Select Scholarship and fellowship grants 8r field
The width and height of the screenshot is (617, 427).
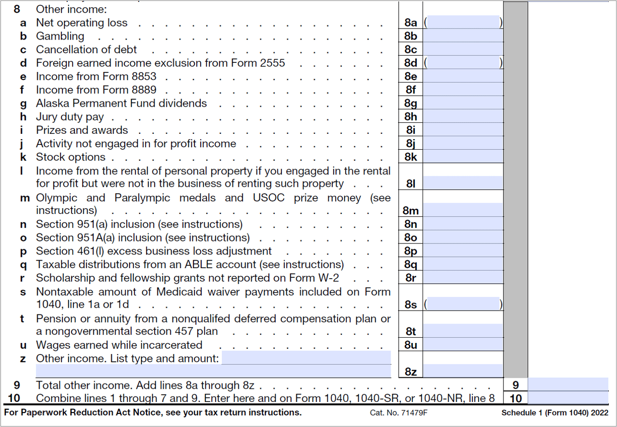pos(463,278)
